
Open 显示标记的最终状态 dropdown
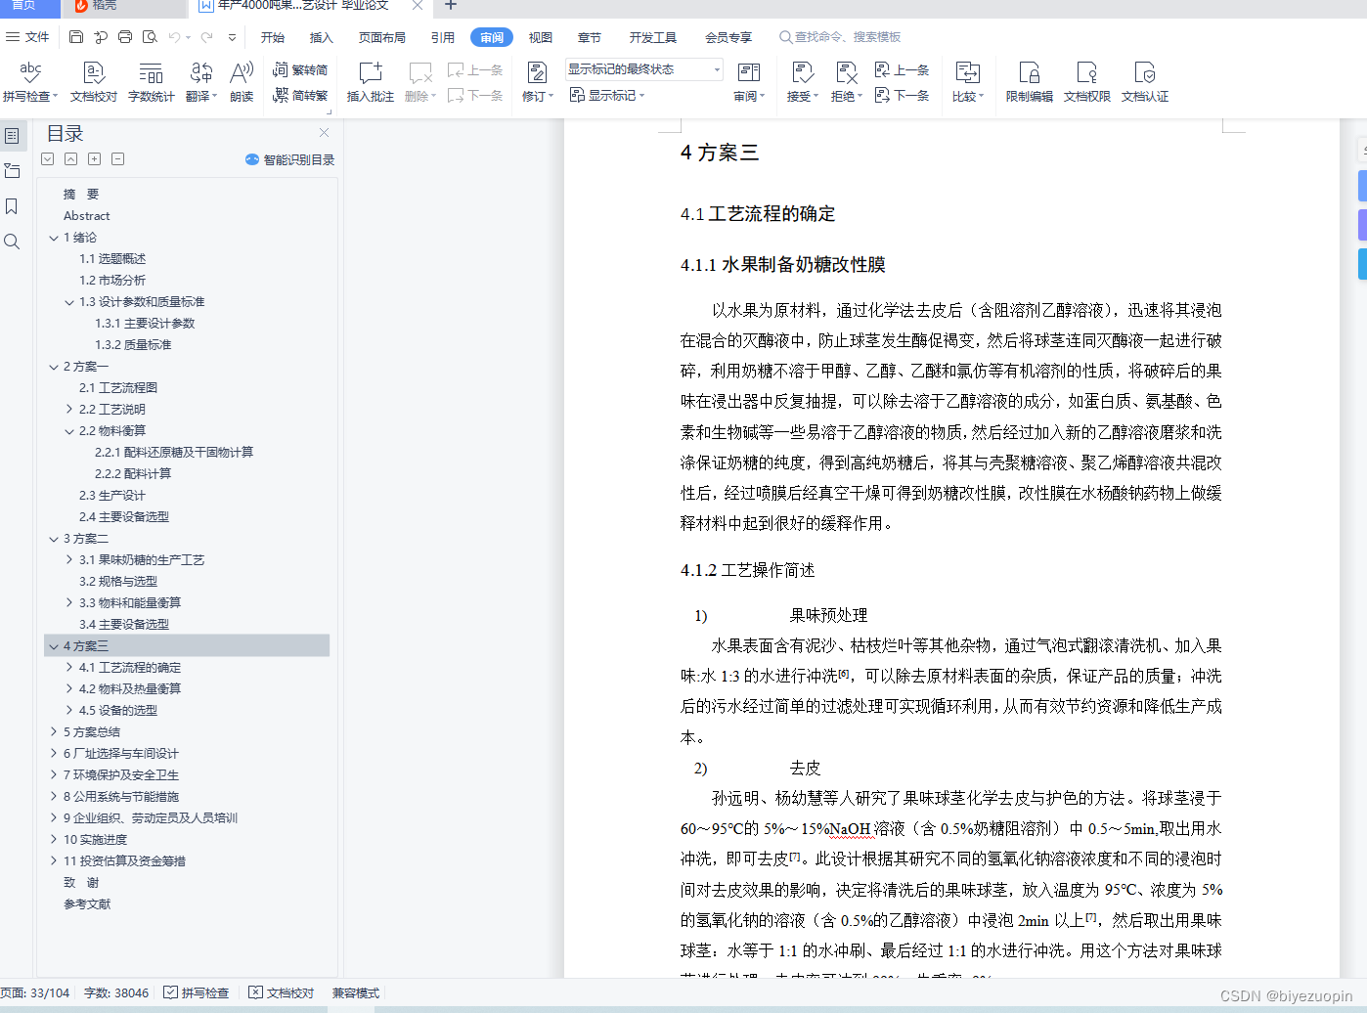pyautogui.click(x=644, y=69)
